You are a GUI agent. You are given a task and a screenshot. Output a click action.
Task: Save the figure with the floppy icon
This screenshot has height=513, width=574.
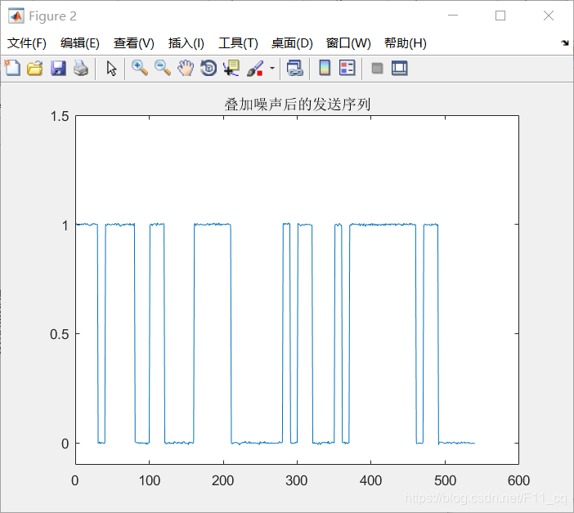[x=58, y=68]
